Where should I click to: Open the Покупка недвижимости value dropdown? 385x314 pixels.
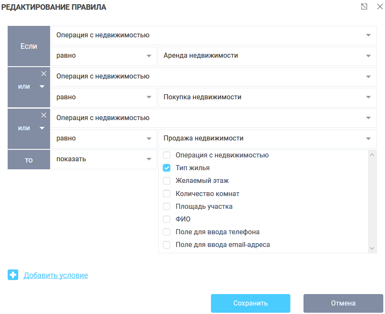click(x=368, y=97)
